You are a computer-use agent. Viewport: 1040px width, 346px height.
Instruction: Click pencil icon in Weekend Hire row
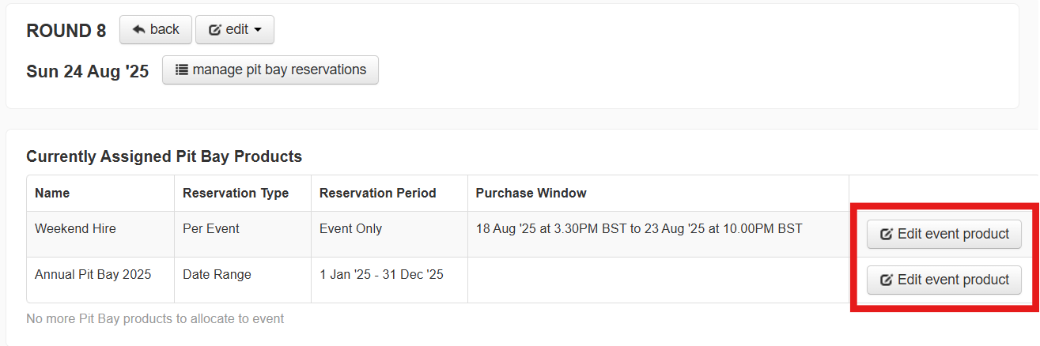886,234
